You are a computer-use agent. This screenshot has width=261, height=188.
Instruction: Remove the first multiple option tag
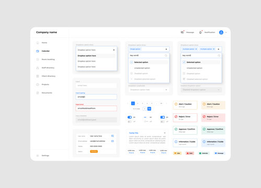[196, 49]
